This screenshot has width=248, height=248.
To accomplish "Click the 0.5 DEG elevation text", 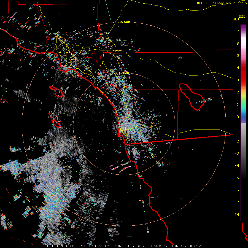I will [x=135, y=246].
